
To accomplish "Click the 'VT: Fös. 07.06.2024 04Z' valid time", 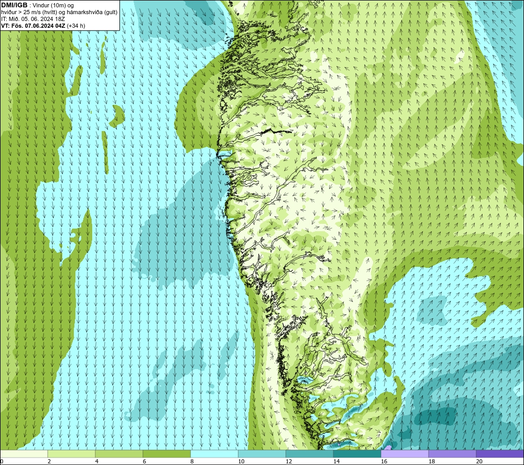I will 33,26.
